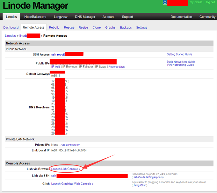Switch to the Graphs subtab
217x193 pixels.
point(110,27)
